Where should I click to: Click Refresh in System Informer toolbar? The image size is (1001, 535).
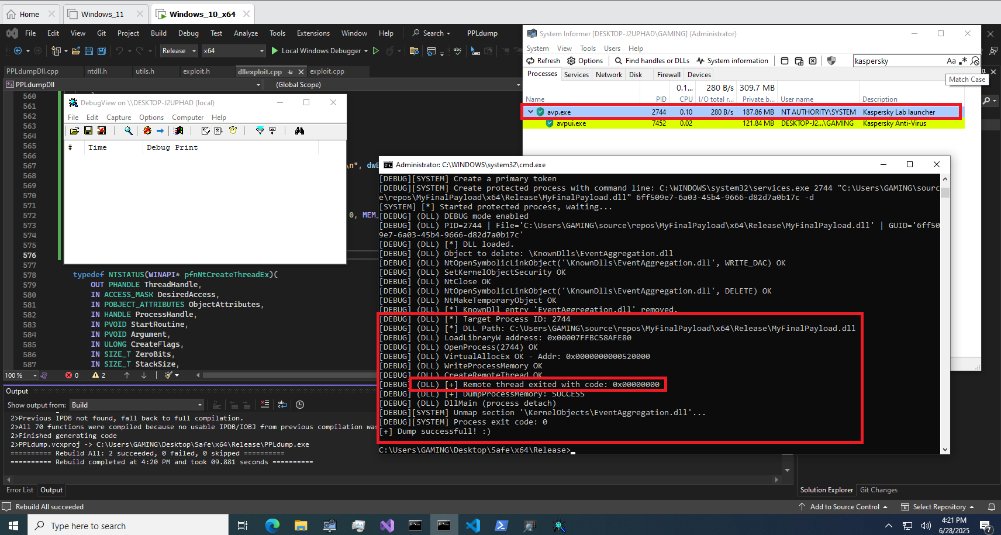point(543,61)
